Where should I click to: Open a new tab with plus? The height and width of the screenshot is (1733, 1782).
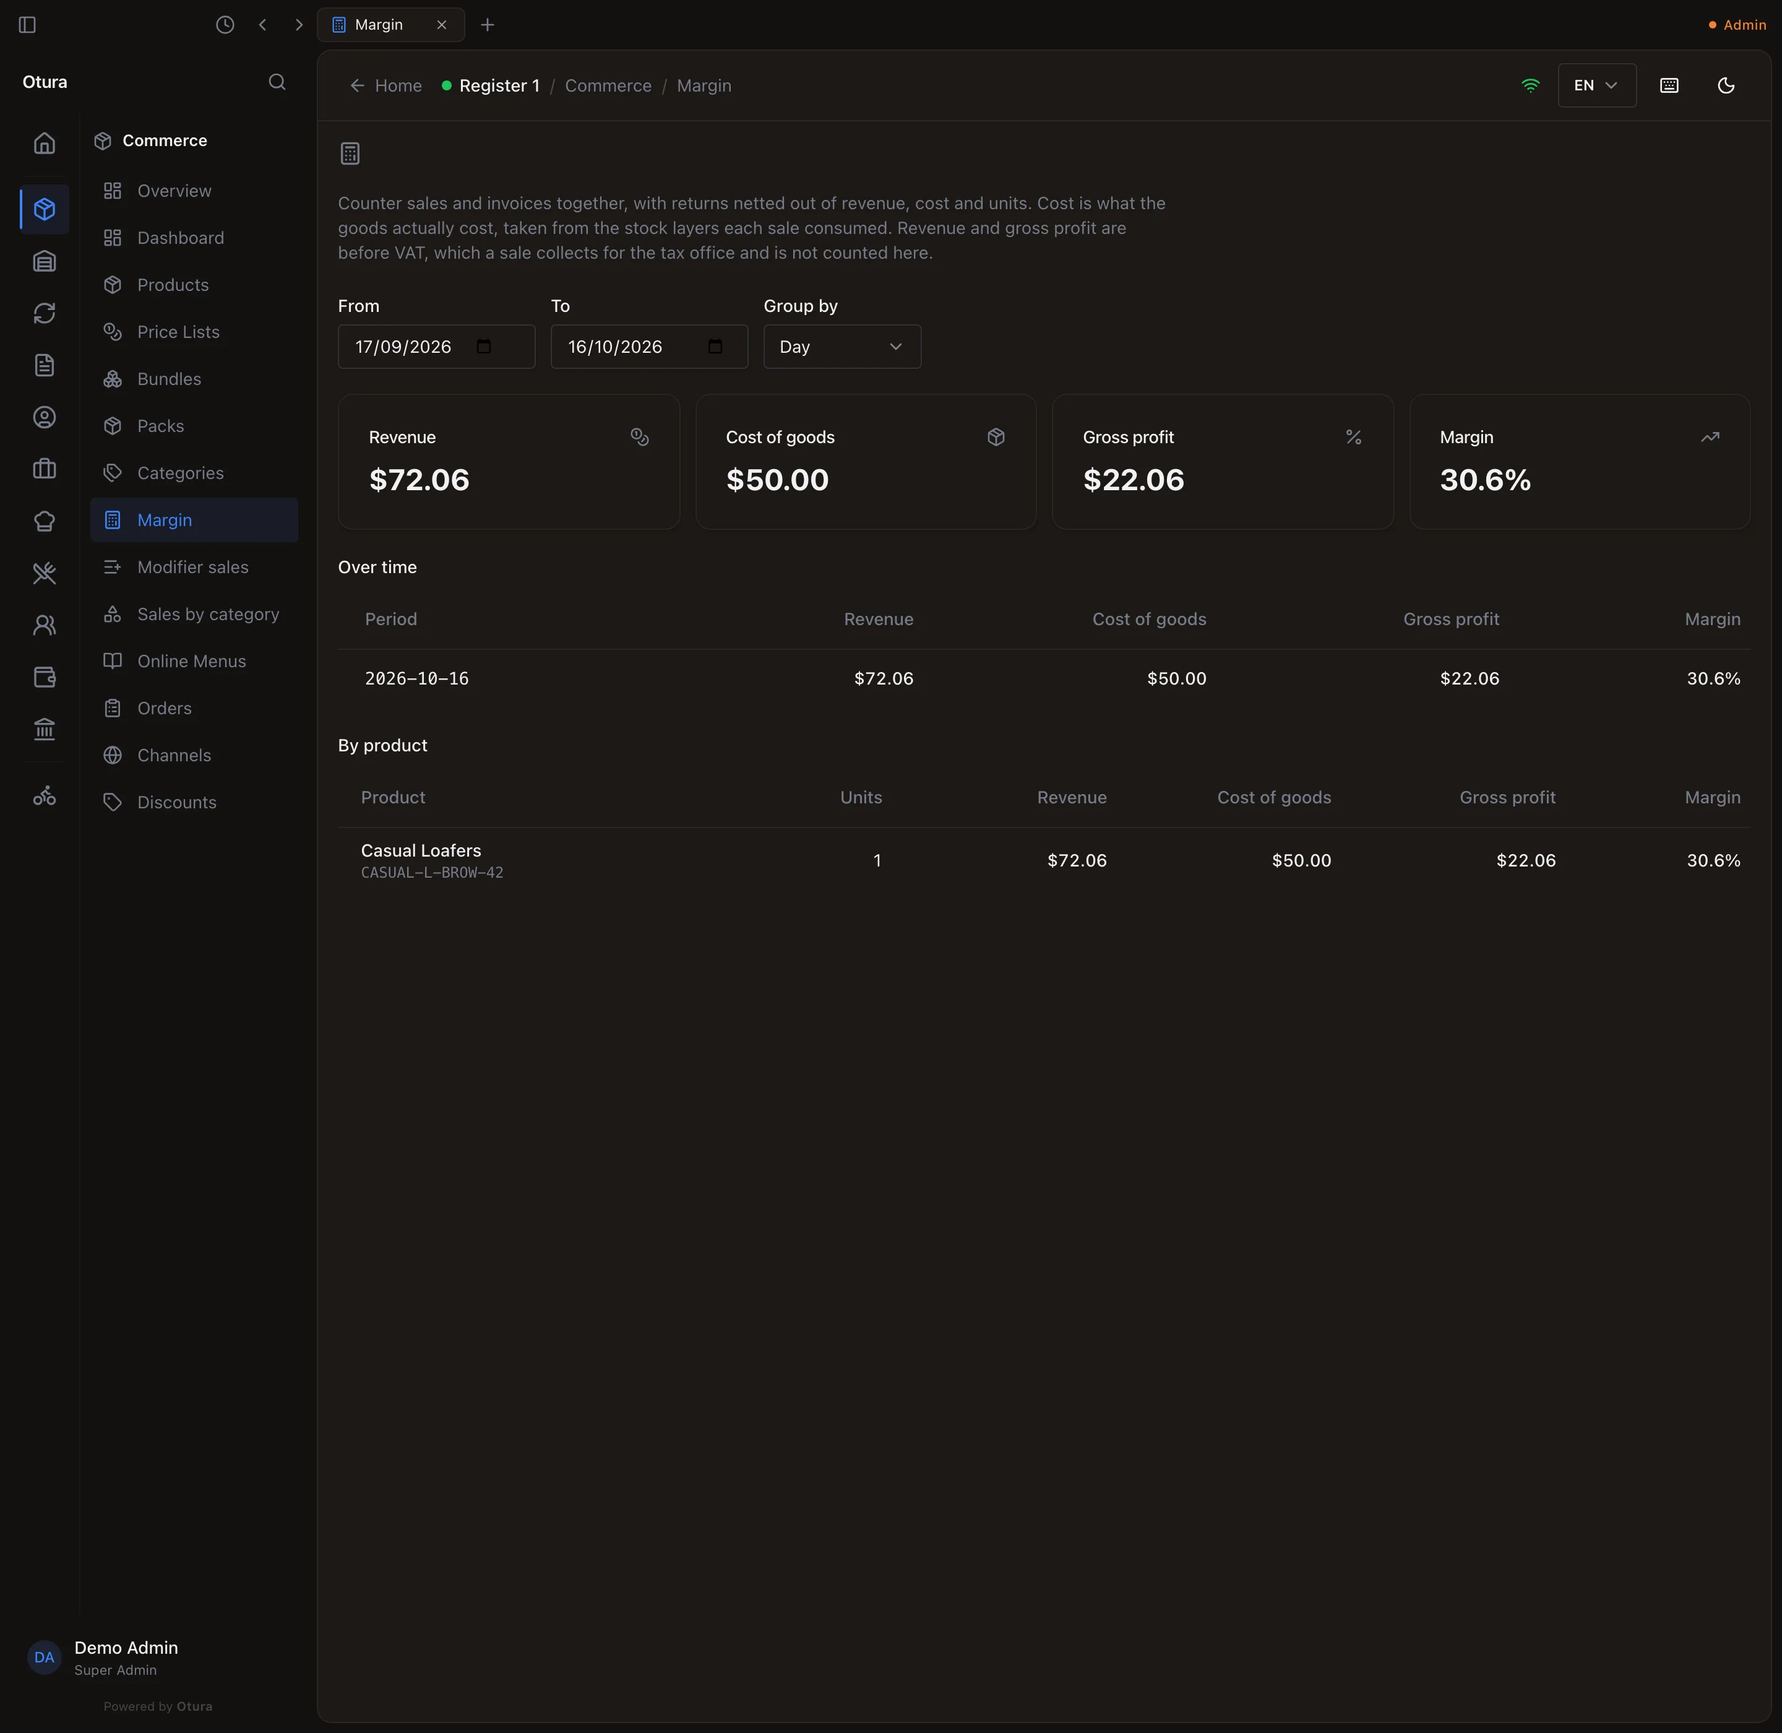487,25
